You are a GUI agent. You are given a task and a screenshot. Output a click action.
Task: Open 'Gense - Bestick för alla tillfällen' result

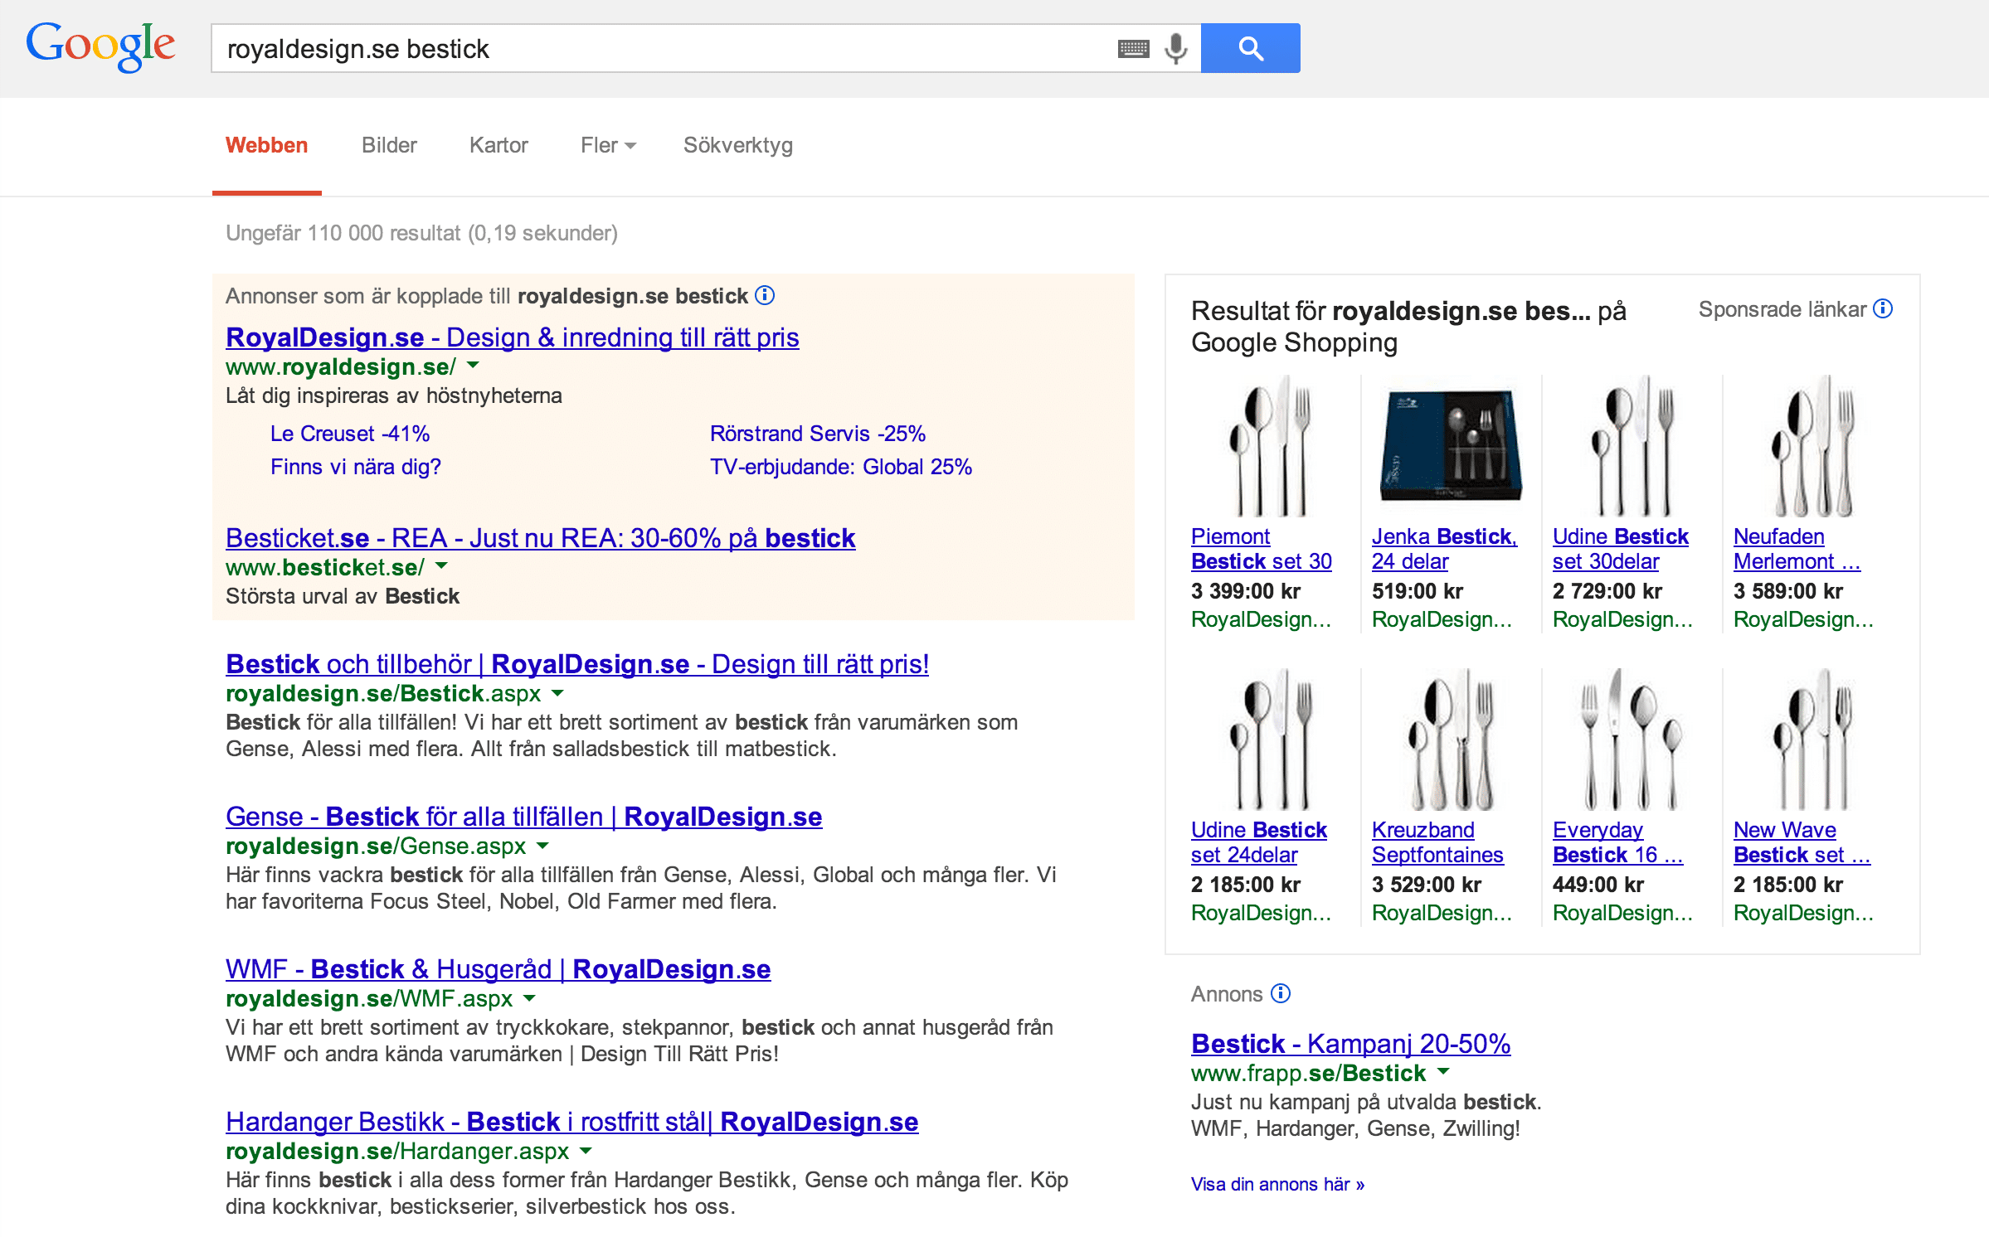pyautogui.click(x=524, y=817)
